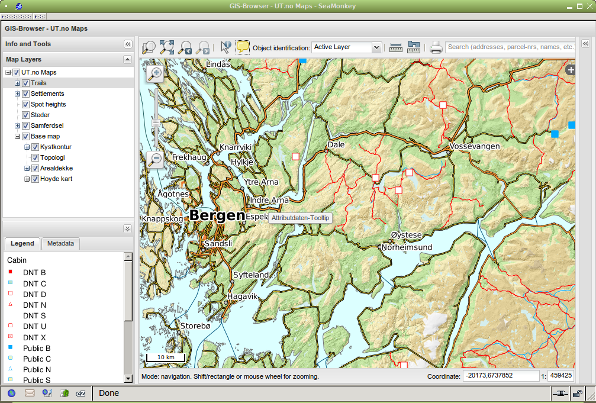Click the legend scrollbar up arrow
Viewport: 596px width, 403px height.
coord(128,257)
